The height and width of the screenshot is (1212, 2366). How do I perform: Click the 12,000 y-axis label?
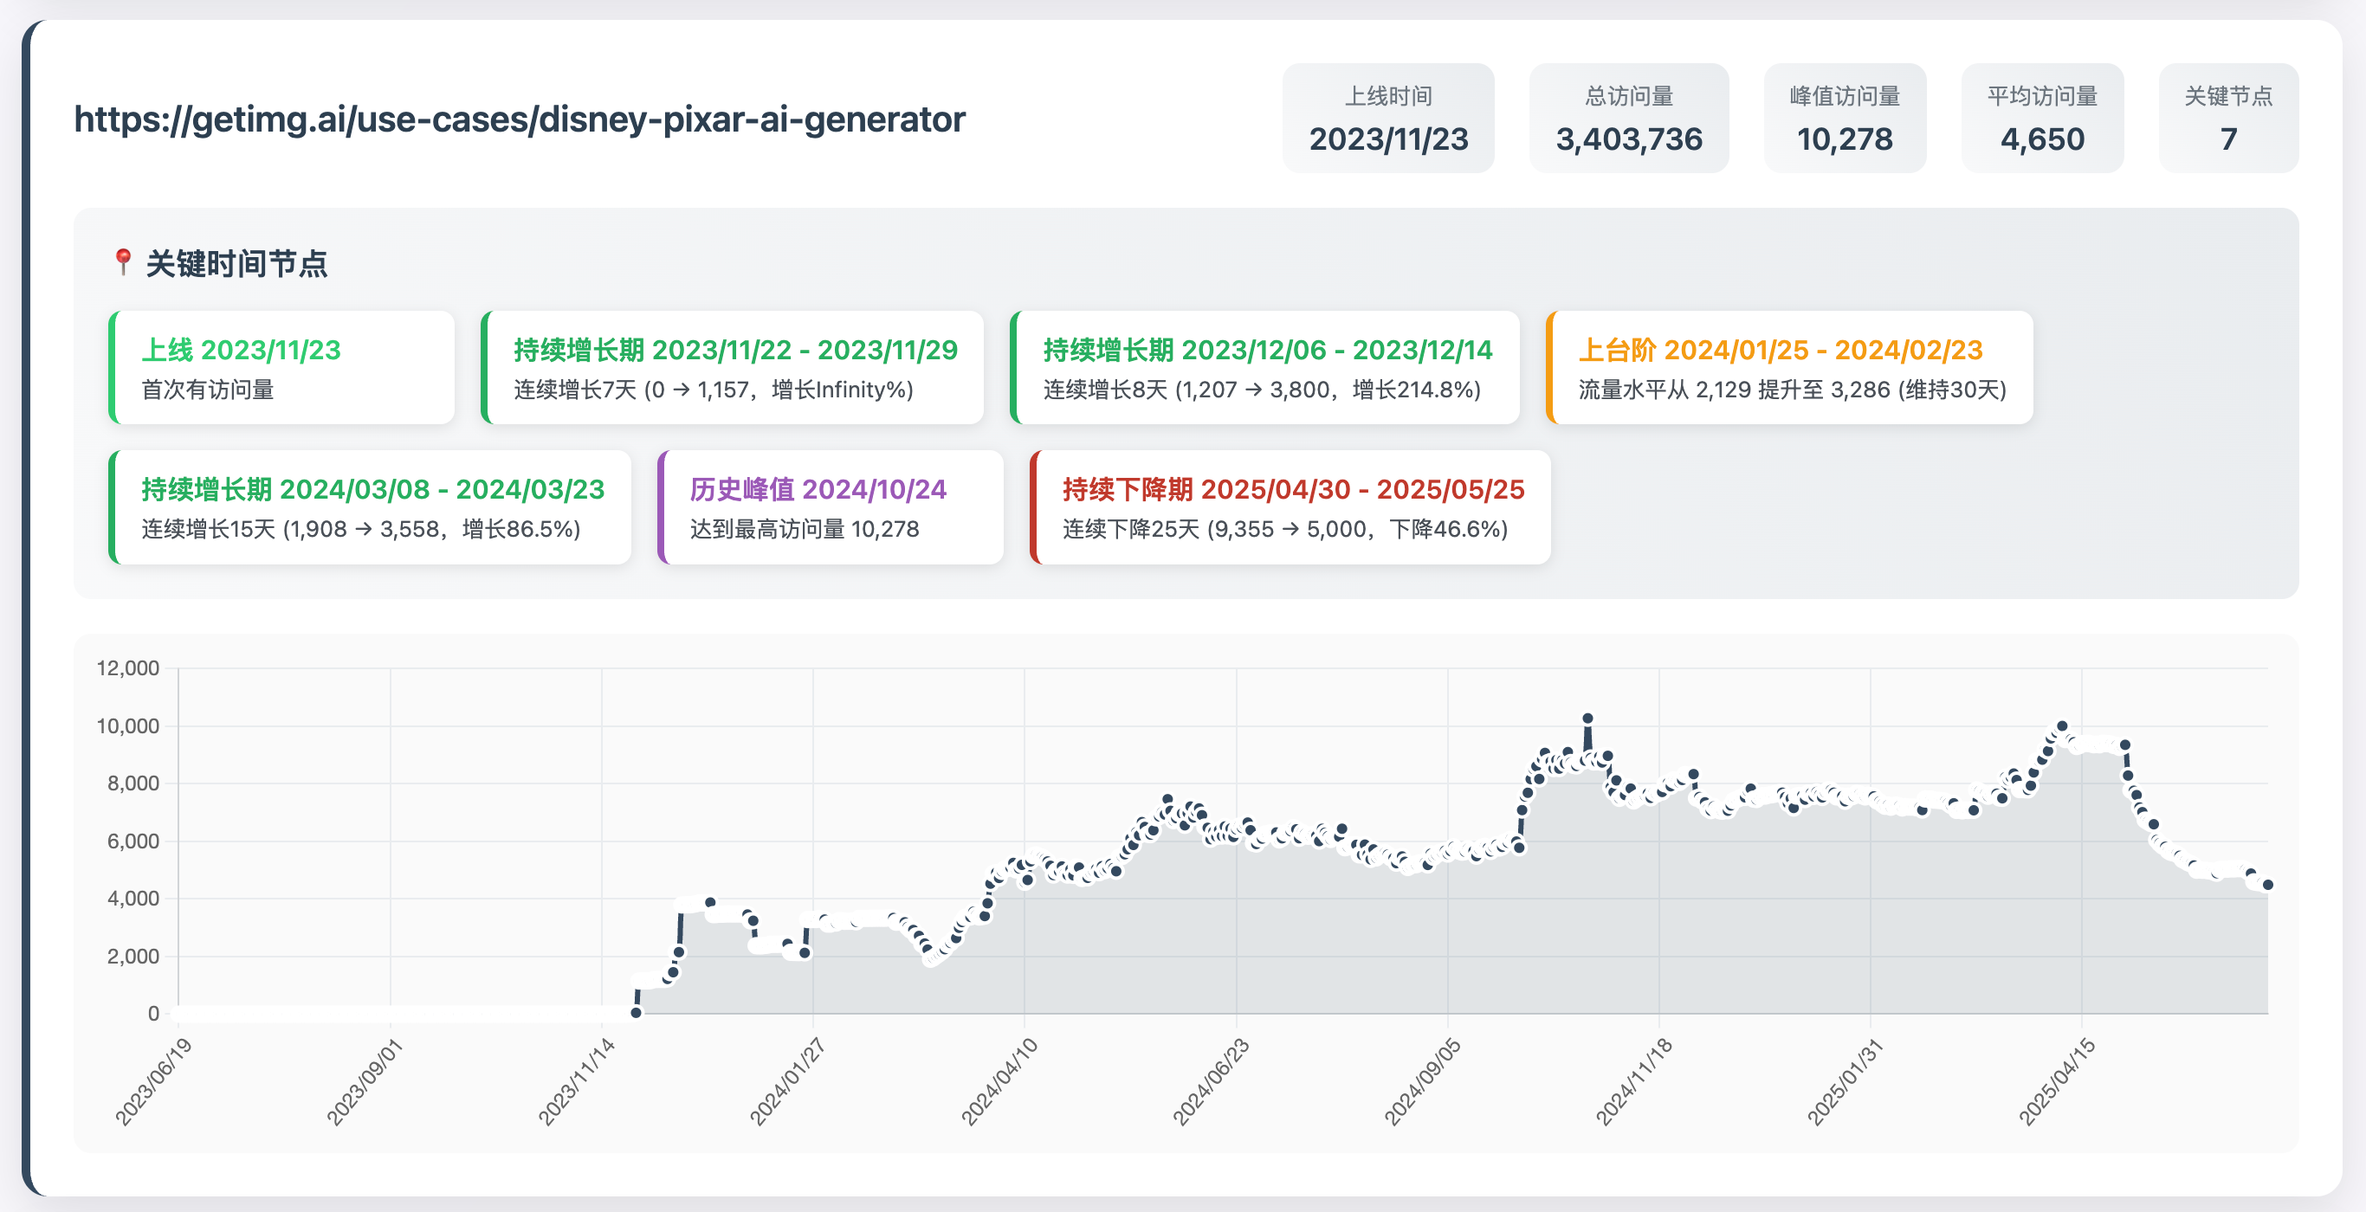(127, 668)
